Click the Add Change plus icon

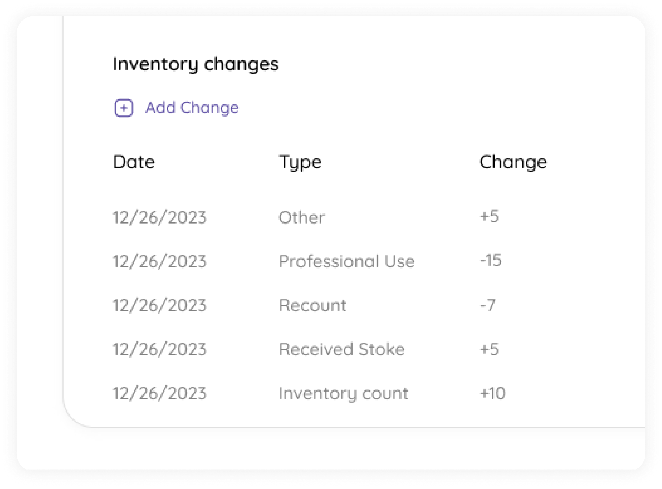124,108
